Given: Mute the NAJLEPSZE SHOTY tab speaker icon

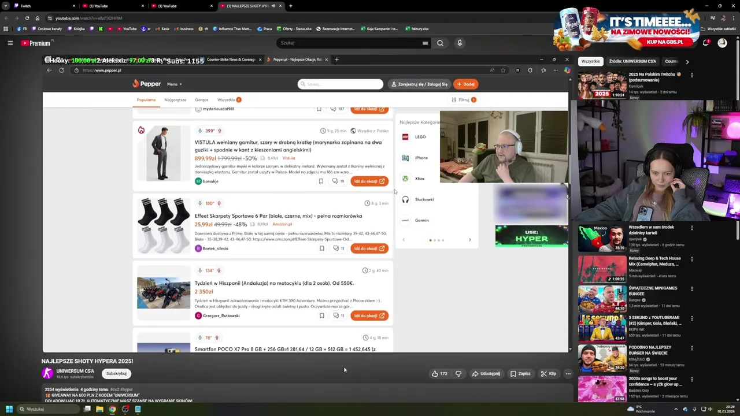Looking at the screenshot, I should click(273, 6).
